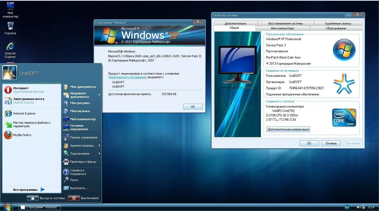
Task: Click the monitor image in Свойства системы
Action: (238, 64)
